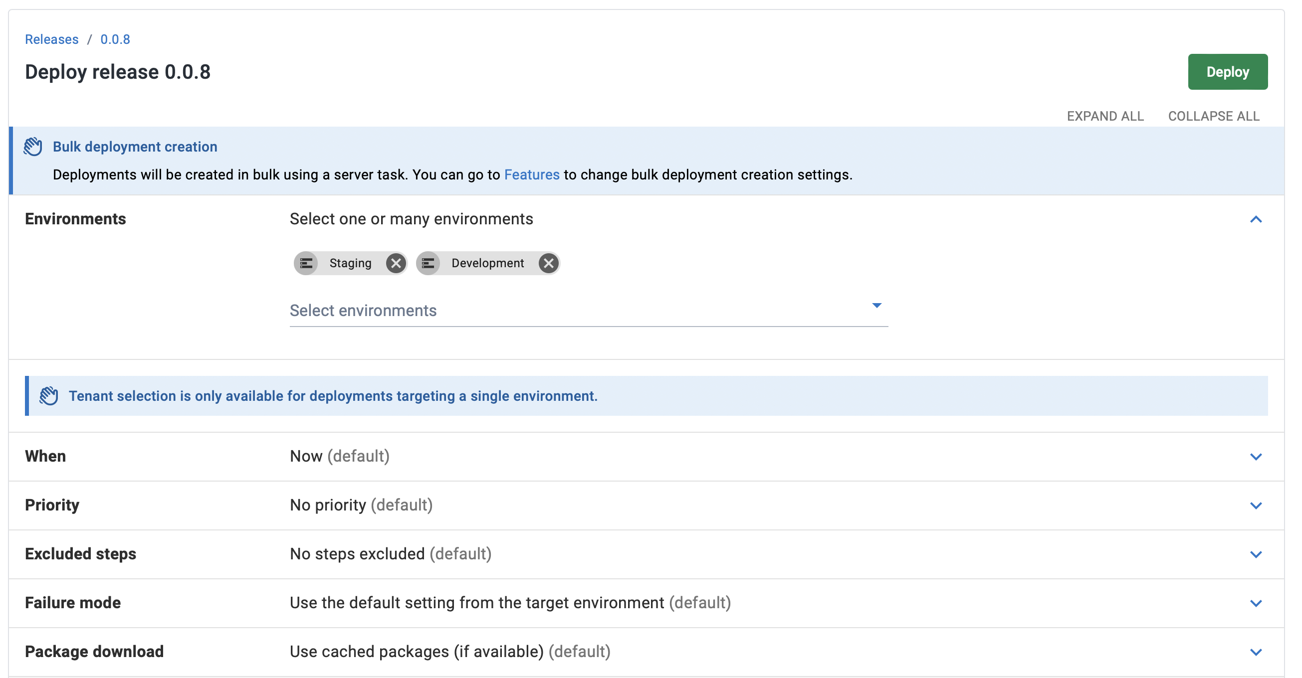
Task: Open the Select environments dropdown arrow
Action: [x=876, y=306]
